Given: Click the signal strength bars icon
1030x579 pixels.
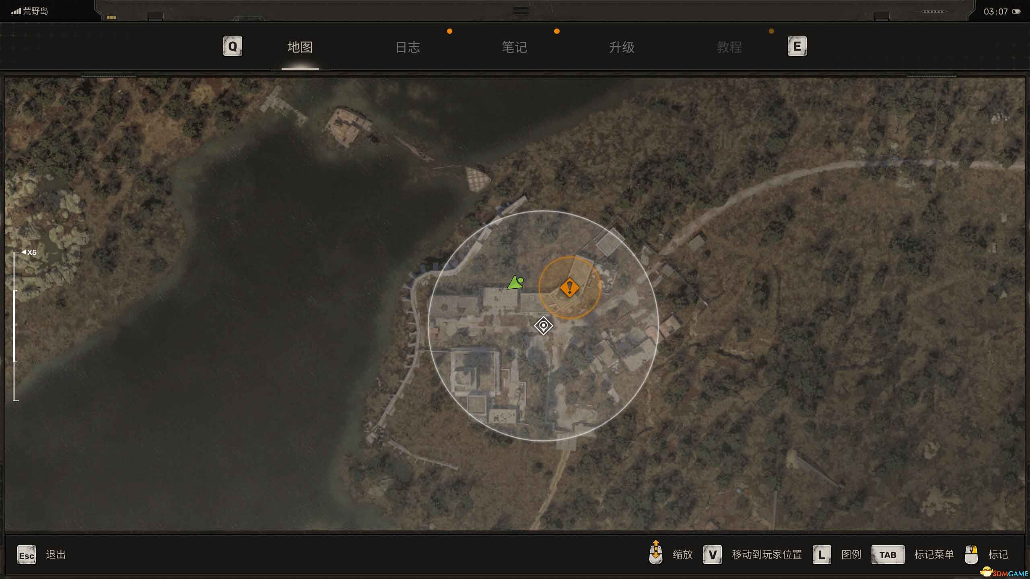Looking at the screenshot, I should coord(16,11).
